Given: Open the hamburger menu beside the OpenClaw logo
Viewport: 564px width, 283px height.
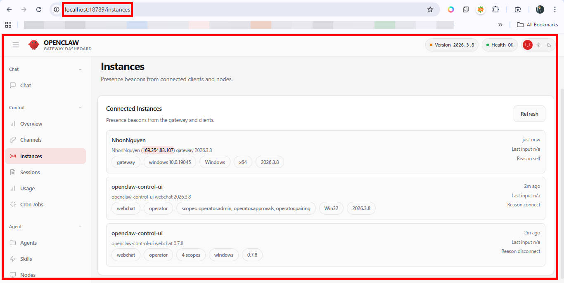Looking at the screenshot, I should [x=16, y=45].
